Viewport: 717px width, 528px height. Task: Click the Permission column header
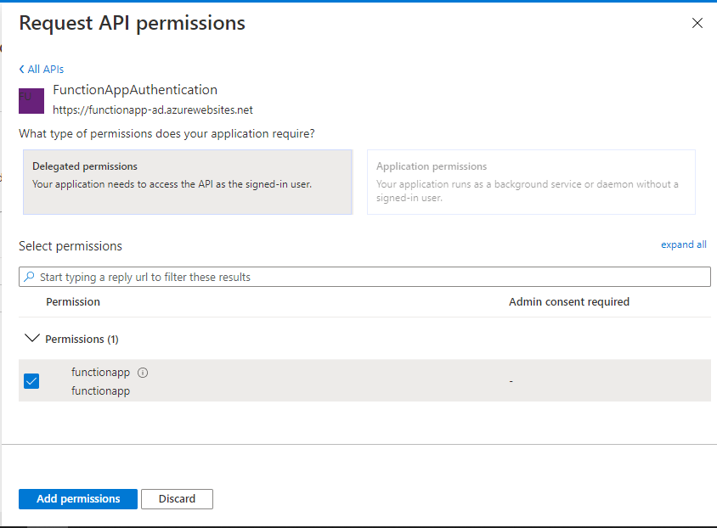pyautogui.click(x=73, y=302)
